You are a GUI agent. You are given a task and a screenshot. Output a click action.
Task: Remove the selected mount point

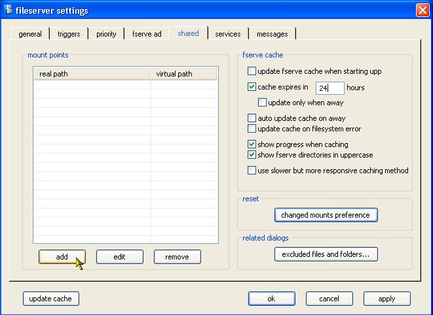(x=178, y=257)
